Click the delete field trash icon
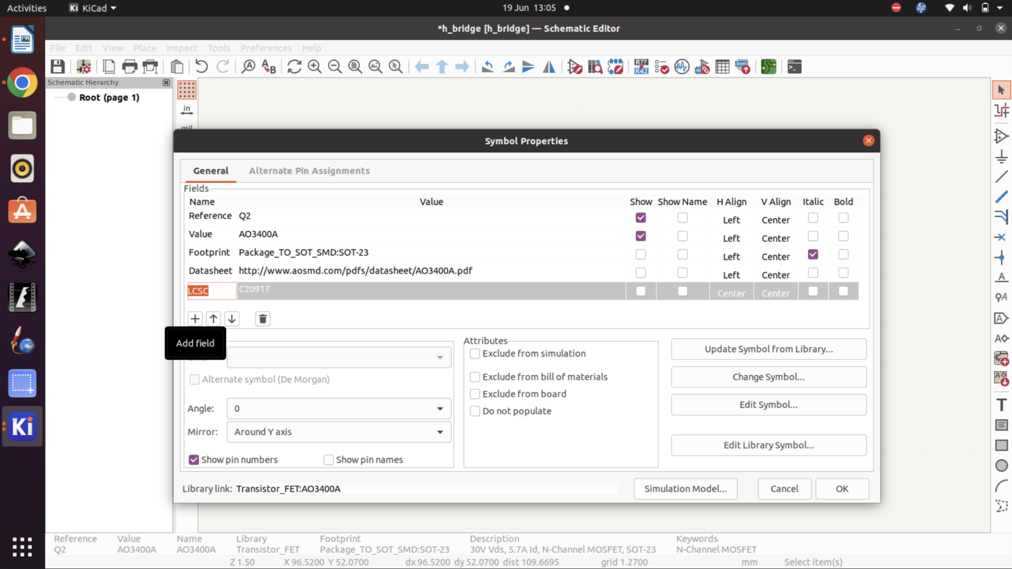Screen dimensions: 1012x569 [262, 319]
